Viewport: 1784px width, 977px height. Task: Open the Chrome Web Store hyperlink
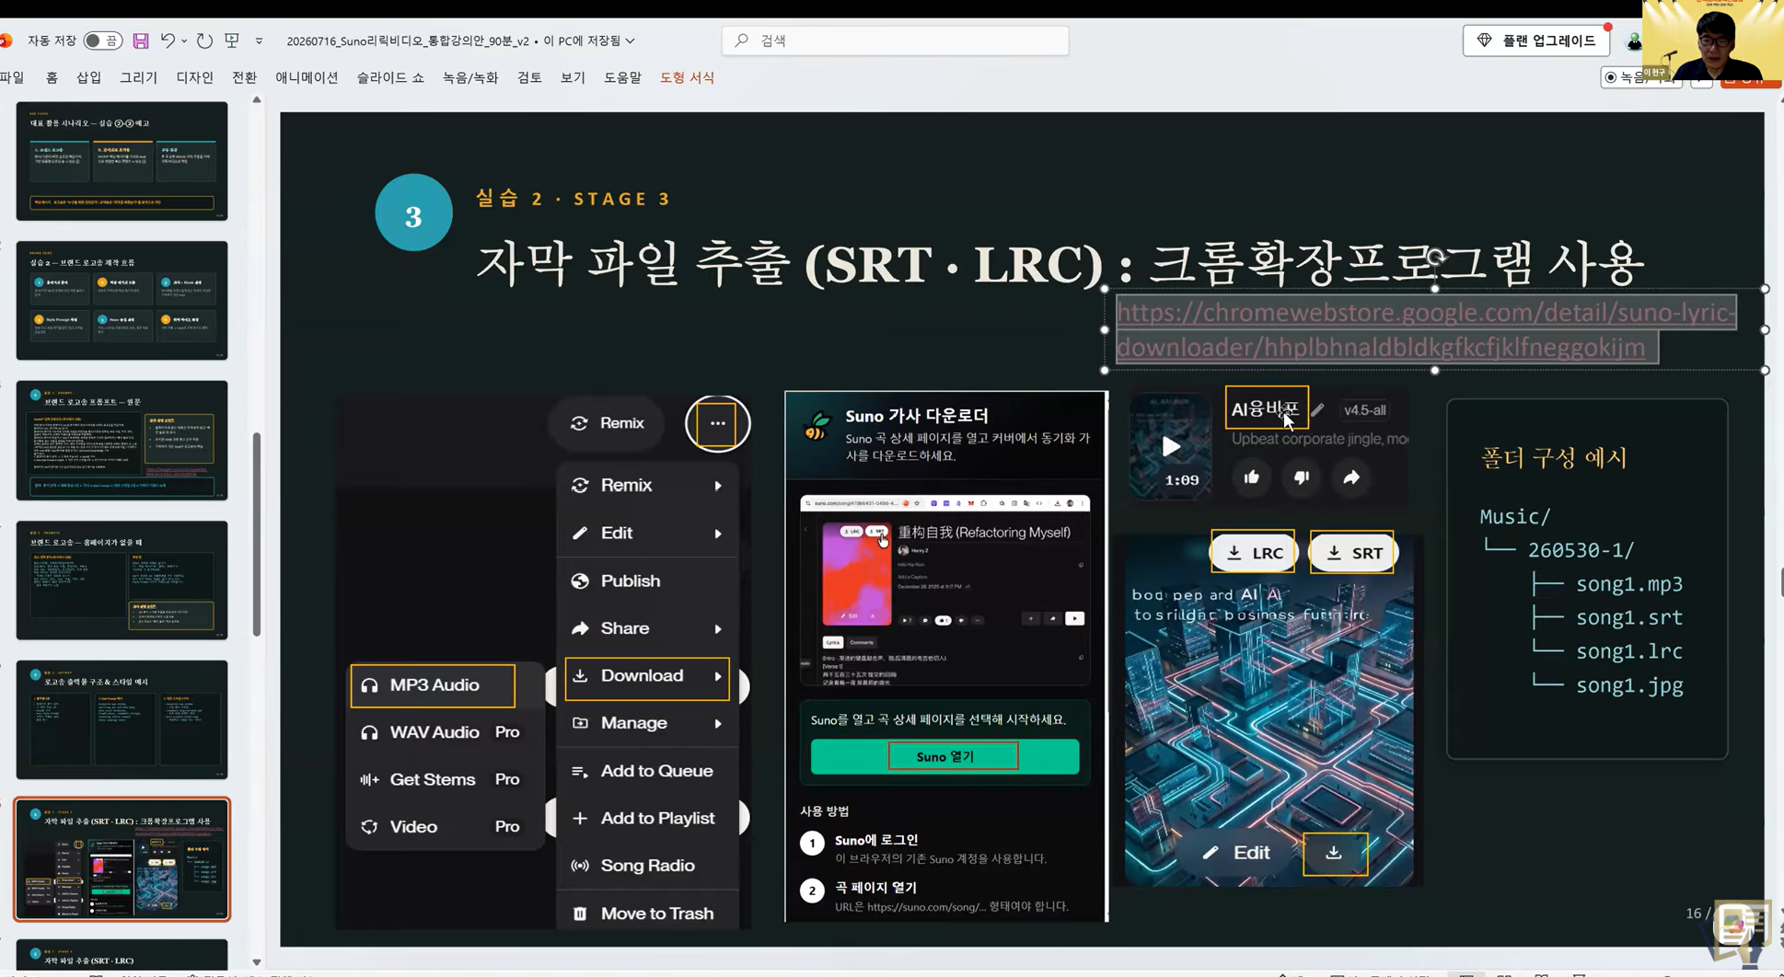click(x=1426, y=330)
